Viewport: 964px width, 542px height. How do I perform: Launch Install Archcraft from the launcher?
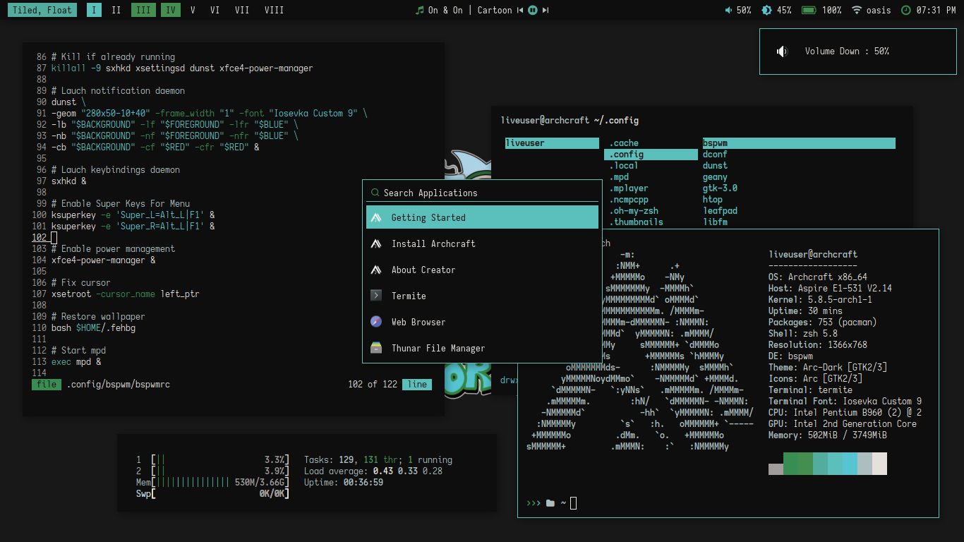(482, 243)
